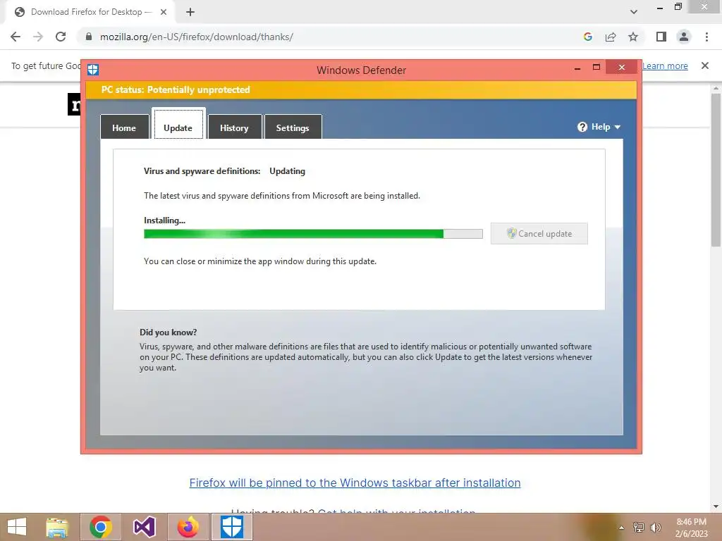
Task: Close the Windows Defender window
Action: tap(622, 67)
